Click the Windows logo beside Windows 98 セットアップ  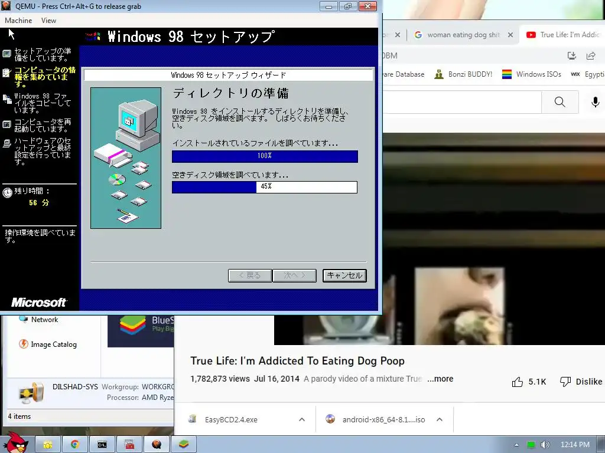pyautogui.click(x=93, y=37)
